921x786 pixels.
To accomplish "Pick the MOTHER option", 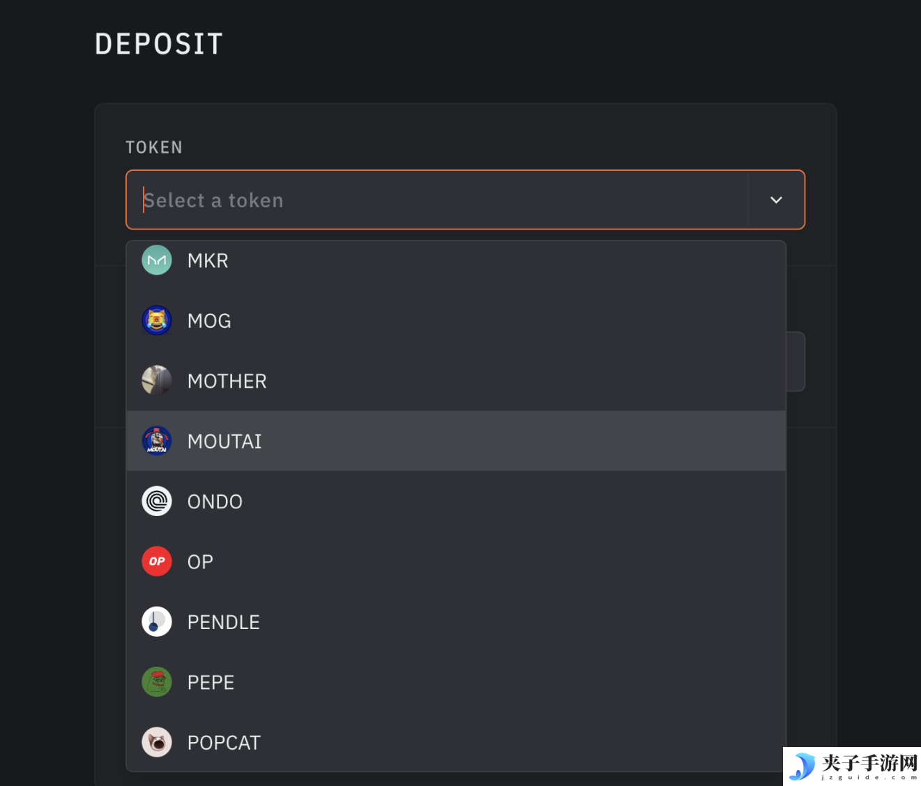I will [456, 381].
